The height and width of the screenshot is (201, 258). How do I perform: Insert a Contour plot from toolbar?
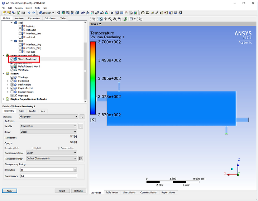[x=63, y=13]
